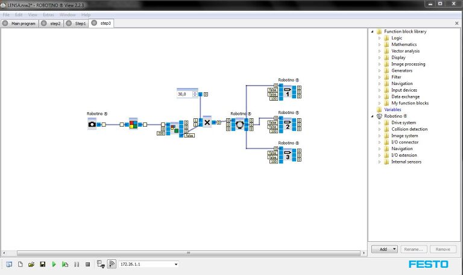Select the Robotino camera block
The width and height of the screenshot is (463, 275).
(92, 124)
